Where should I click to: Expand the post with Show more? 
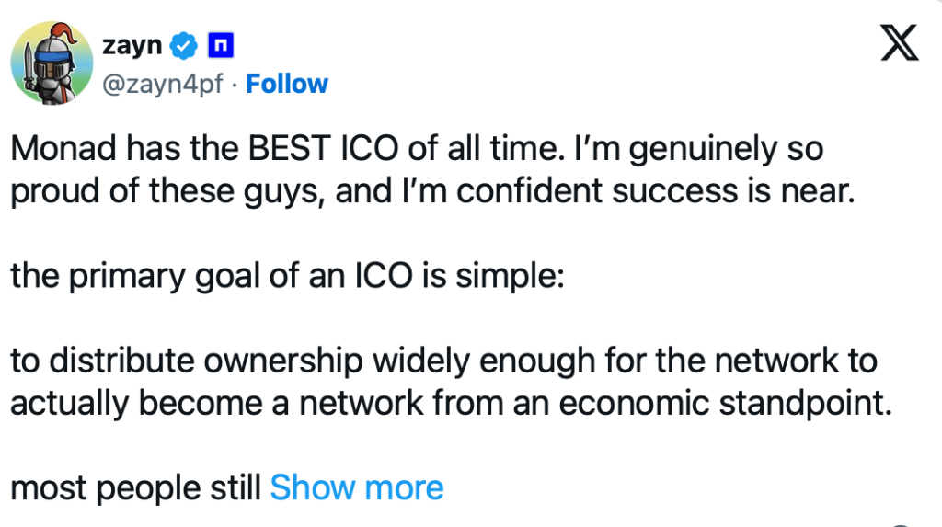tap(356, 487)
